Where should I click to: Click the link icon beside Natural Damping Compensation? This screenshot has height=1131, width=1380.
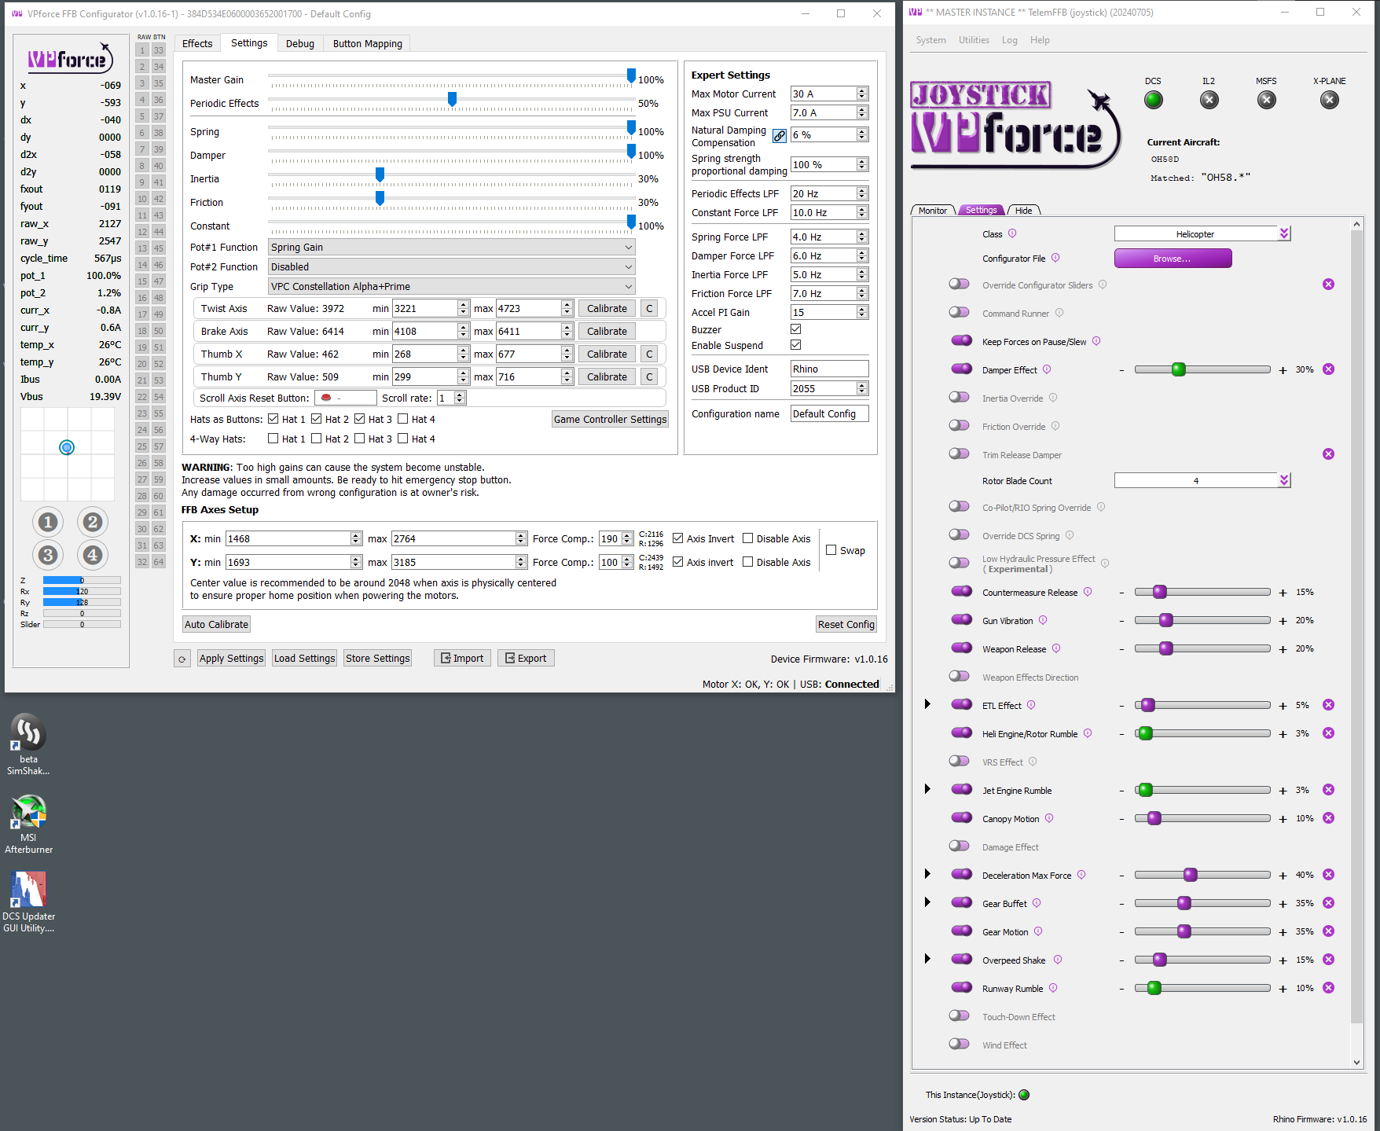(x=779, y=135)
